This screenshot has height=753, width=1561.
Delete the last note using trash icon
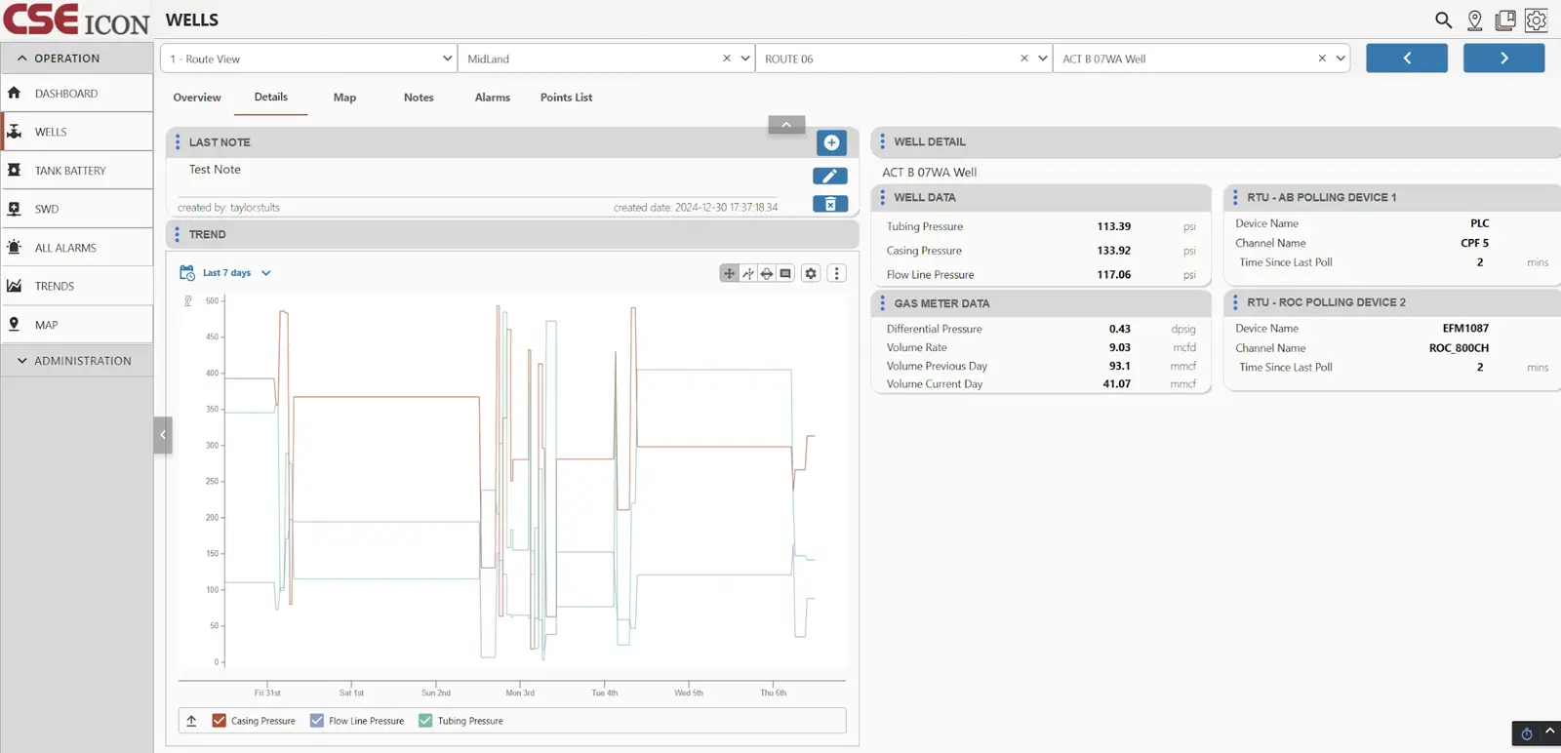click(x=829, y=204)
